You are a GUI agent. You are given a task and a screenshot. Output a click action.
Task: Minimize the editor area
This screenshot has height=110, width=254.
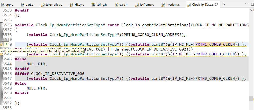point(246,4)
